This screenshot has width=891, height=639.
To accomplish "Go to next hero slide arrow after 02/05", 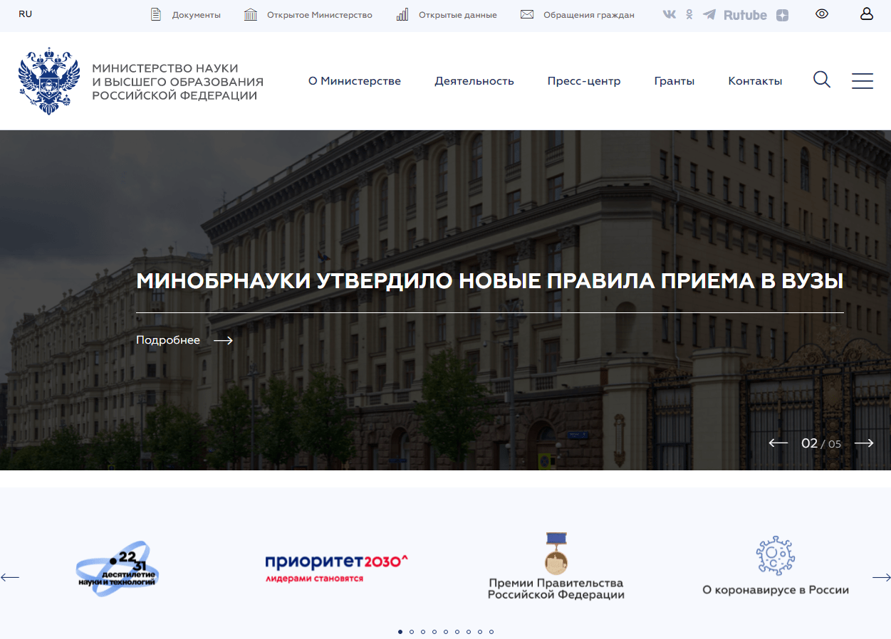I will [x=864, y=443].
